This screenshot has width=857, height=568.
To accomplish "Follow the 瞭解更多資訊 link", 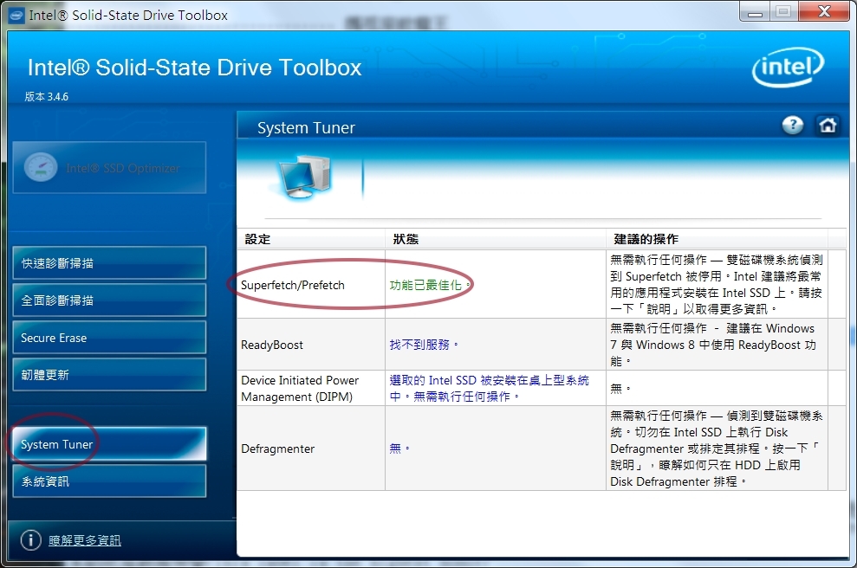I will [x=85, y=540].
